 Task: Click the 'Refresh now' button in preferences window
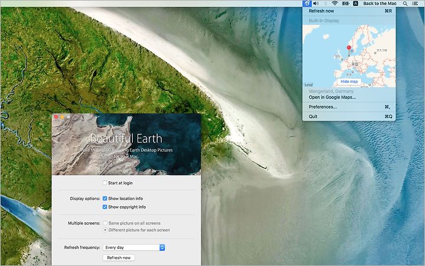tap(119, 258)
